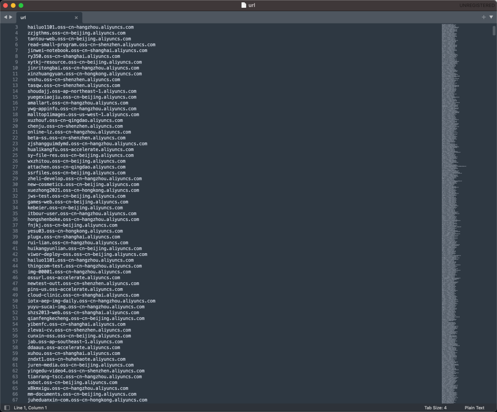Click the itbour-user.oss-cn-hangzhou line
The width and height of the screenshot is (497, 412).
82,214
